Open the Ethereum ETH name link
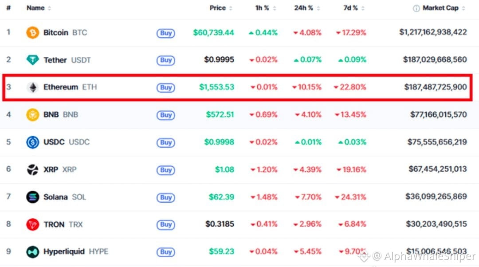The image size is (479, 267). tap(70, 87)
